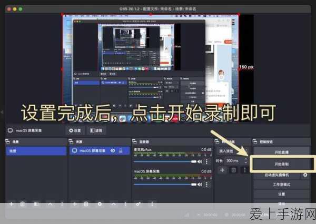This screenshot has width=316, height=224.
Task: Open source properties via the gear in Sources toolbar
Action: point(100,204)
